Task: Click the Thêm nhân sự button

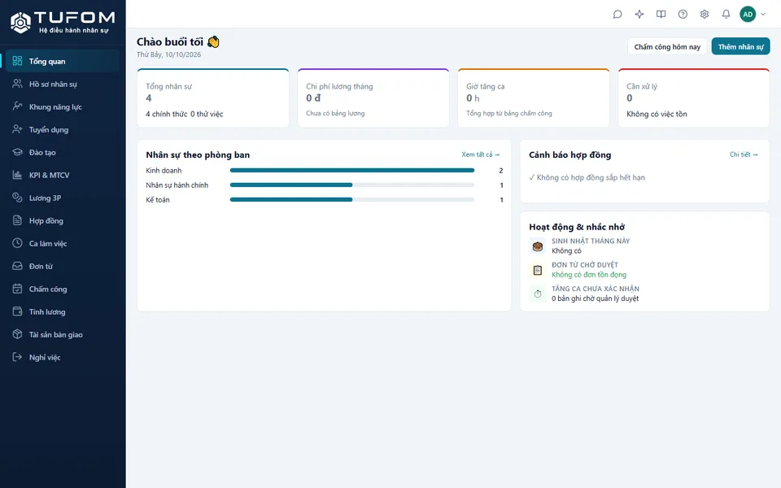Action: click(740, 46)
